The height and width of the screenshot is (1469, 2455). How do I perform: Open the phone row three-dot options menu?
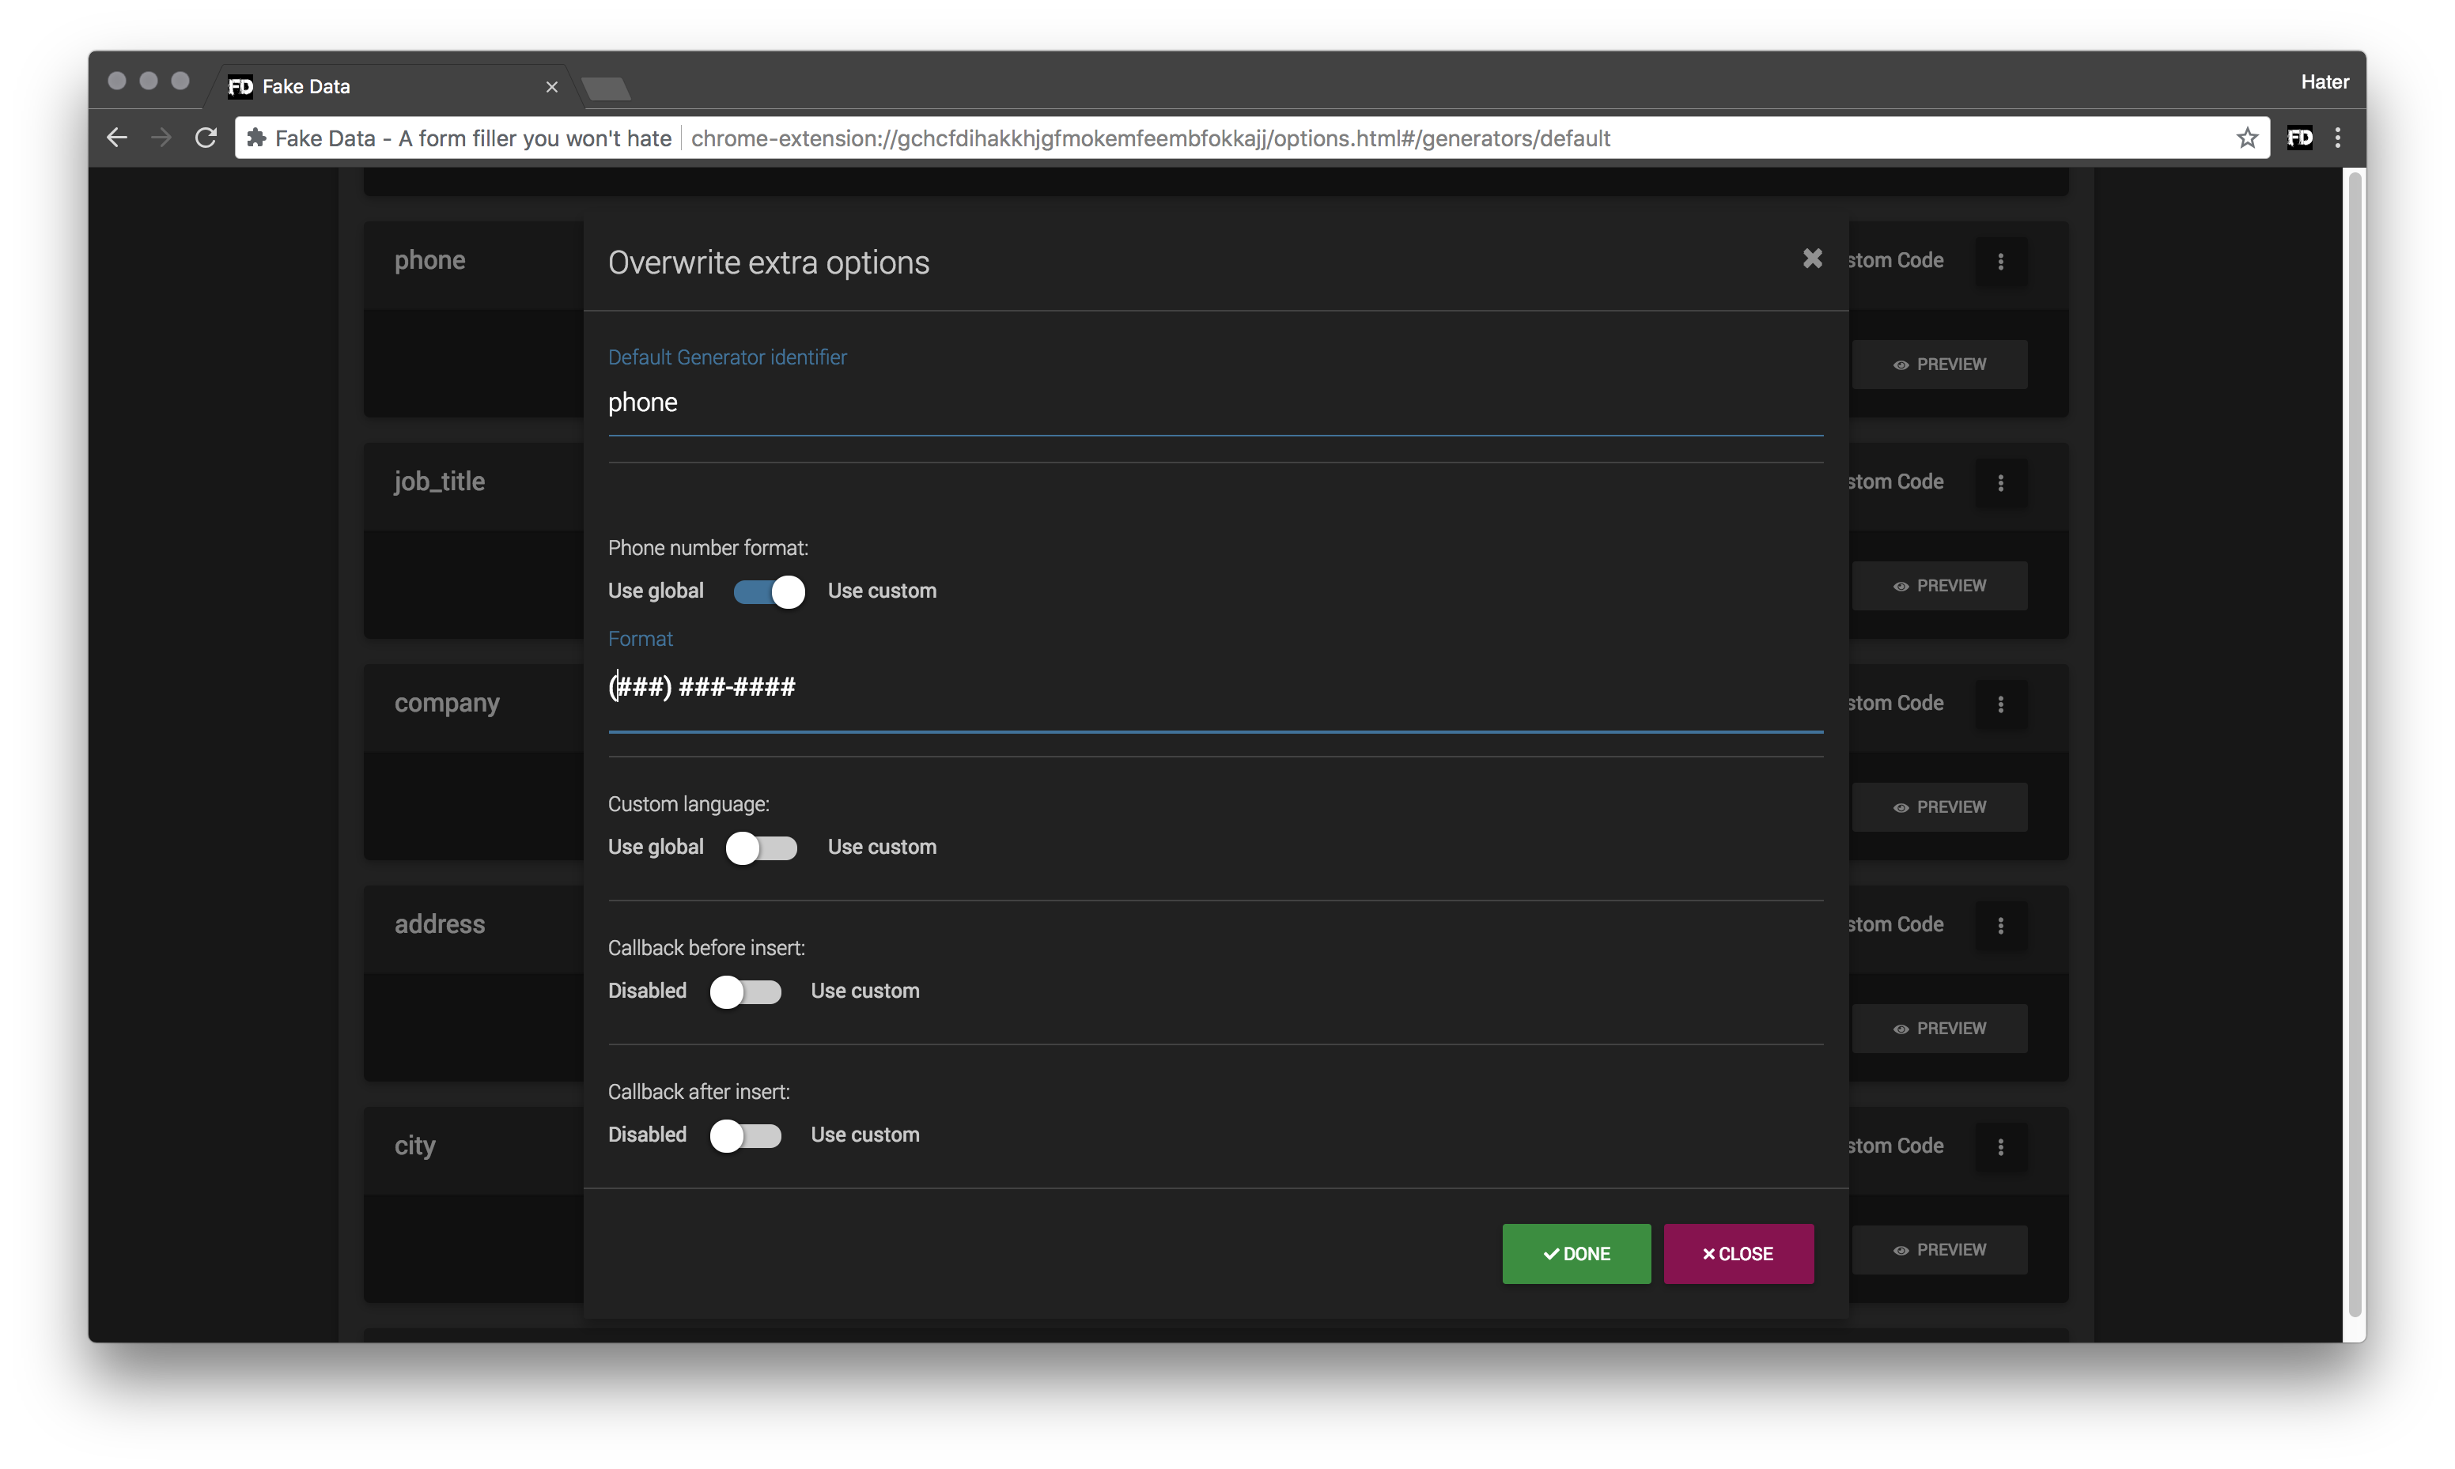[2001, 262]
